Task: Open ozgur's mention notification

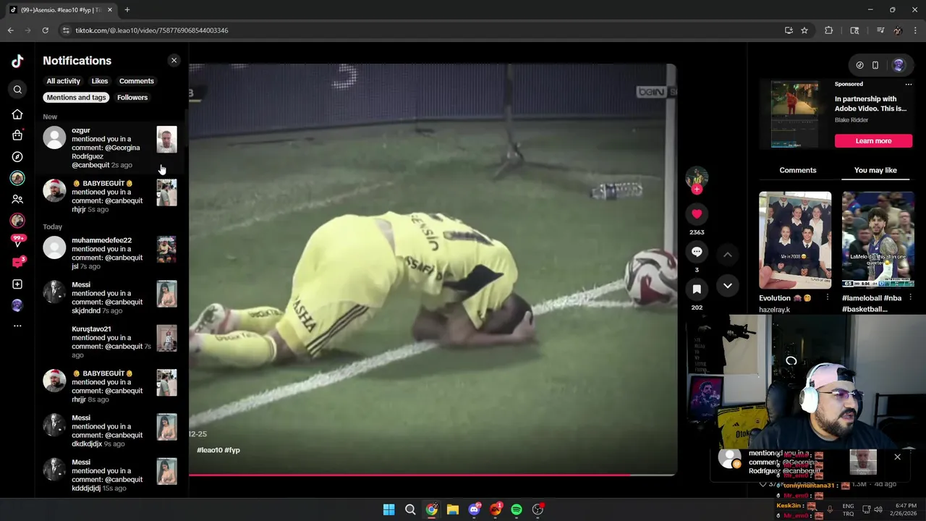Action: [x=110, y=148]
